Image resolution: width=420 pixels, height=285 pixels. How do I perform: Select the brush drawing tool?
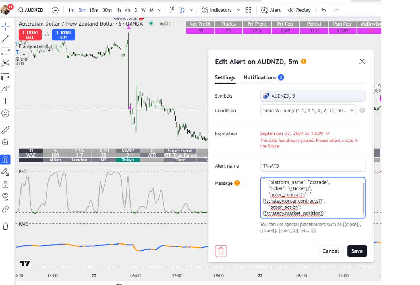point(5,89)
